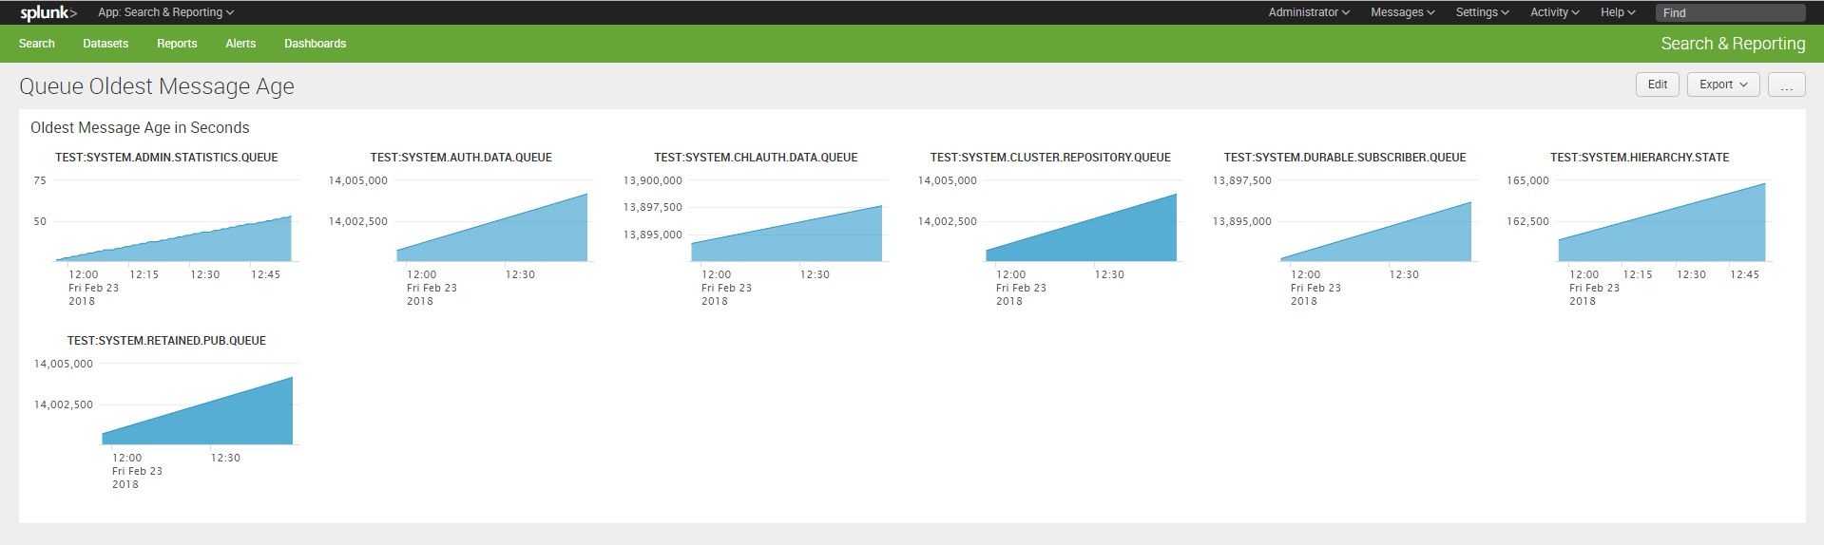Focus the Find search field
This screenshot has height=545, width=1824.
[1730, 12]
